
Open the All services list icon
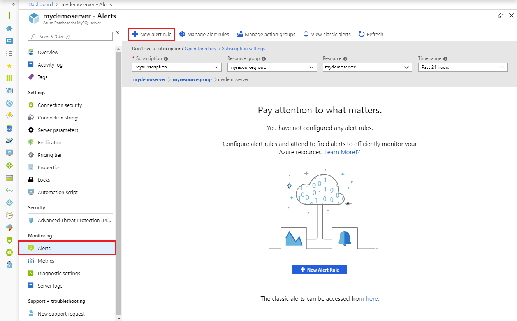[9, 53]
